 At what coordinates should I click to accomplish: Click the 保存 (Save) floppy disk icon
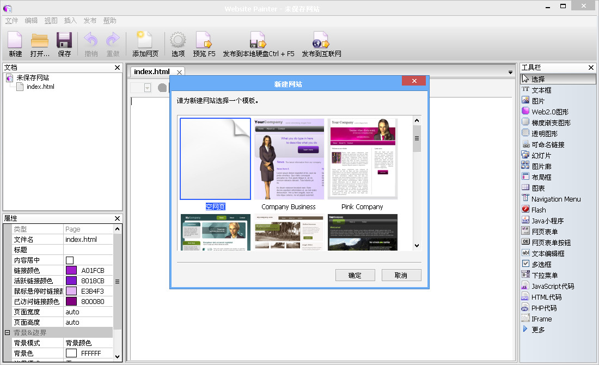click(64, 41)
